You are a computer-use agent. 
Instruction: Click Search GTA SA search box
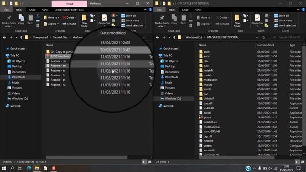287,37
